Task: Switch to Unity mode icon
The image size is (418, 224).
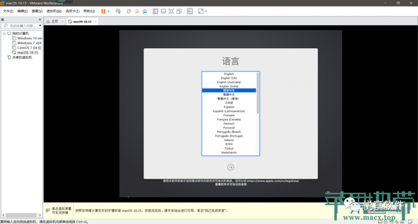Action: click(179, 11)
